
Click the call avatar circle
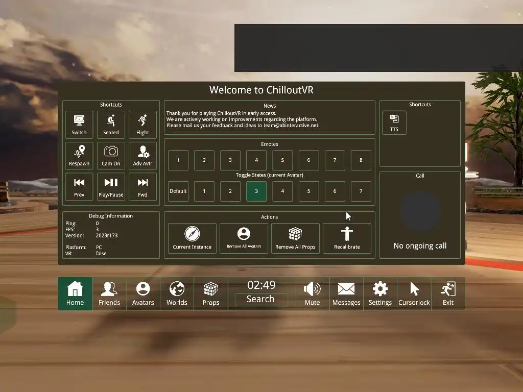pos(420,211)
